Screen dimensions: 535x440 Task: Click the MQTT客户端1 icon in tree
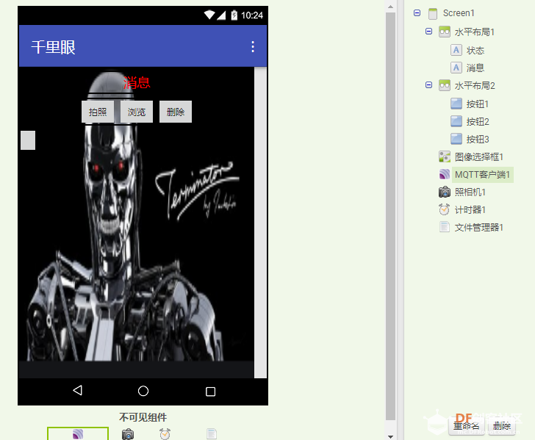click(444, 174)
